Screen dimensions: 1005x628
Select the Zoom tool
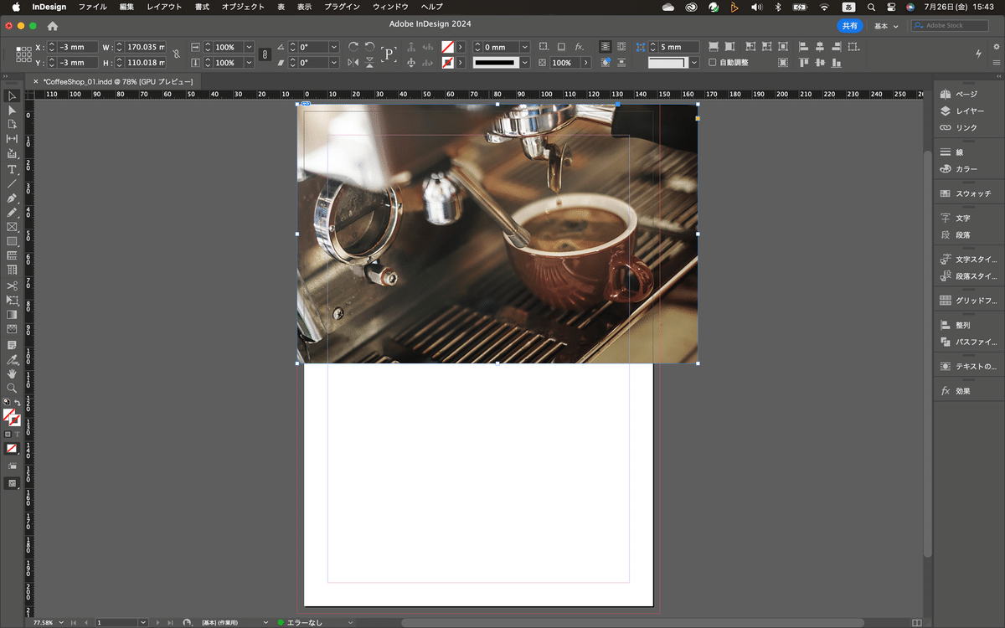[12, 389]
